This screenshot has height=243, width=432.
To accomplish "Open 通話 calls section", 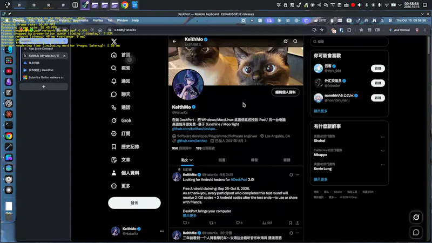I will point(120,107).
